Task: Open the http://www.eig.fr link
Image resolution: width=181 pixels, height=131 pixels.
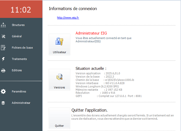Action: coord(68,18)
